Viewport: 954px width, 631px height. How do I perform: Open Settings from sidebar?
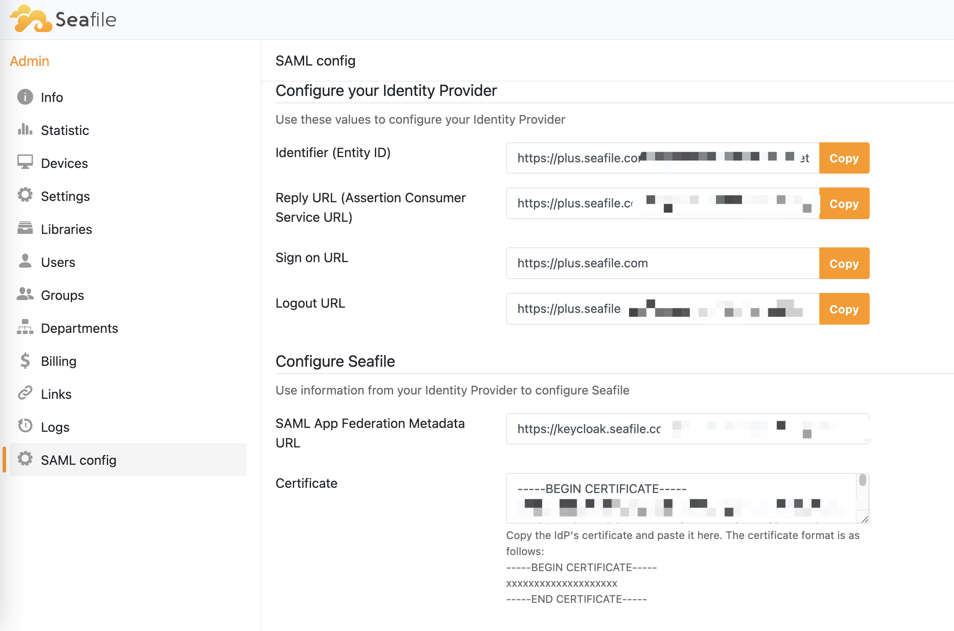pos(128,196)
